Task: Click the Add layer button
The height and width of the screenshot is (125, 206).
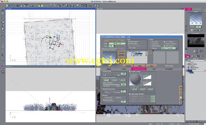Action: (x=121, y=52)
